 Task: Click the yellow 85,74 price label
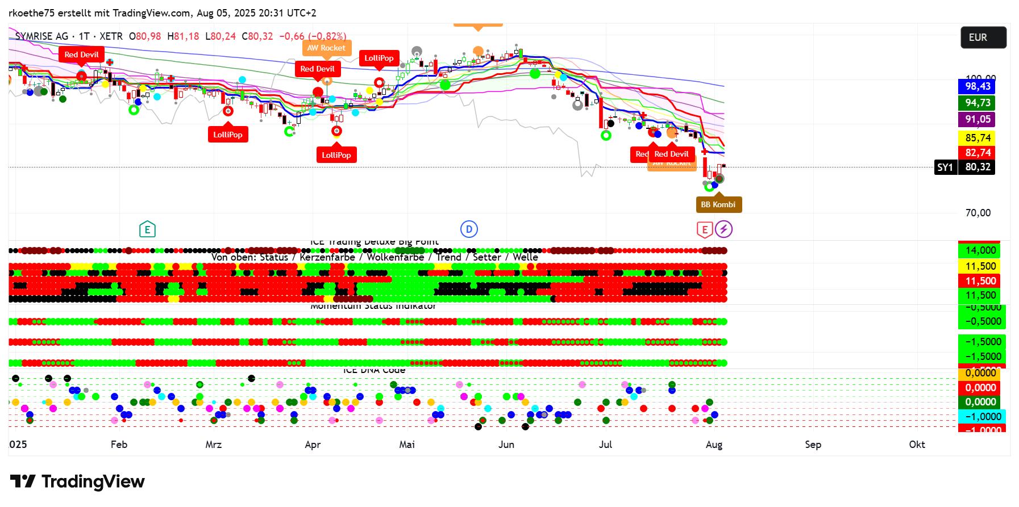pos(976,138)
